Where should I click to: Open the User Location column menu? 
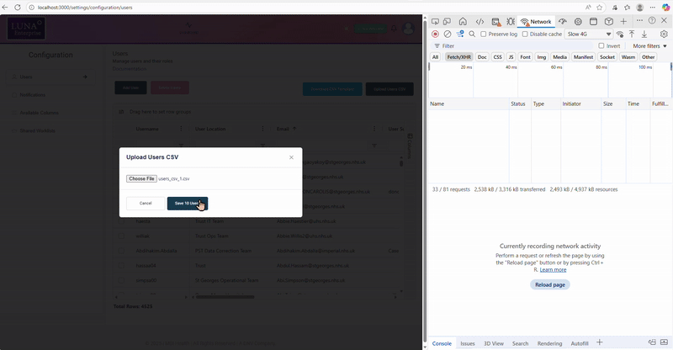[262, 129]
